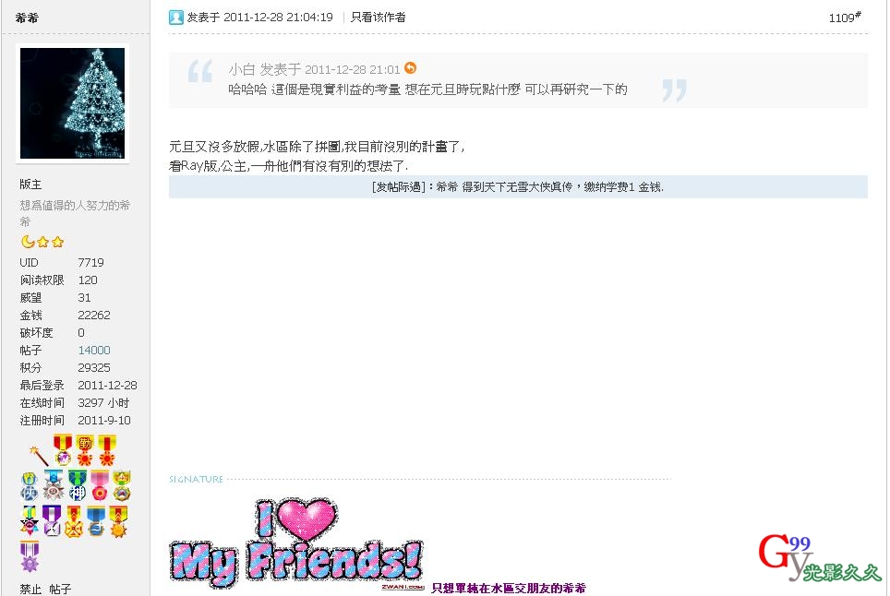The width and height of the screenshot is (890, 596).
Task: Select the magic wand medal icon
Action: [39, 455]
